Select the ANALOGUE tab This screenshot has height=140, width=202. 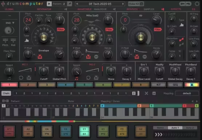(100, 9)
